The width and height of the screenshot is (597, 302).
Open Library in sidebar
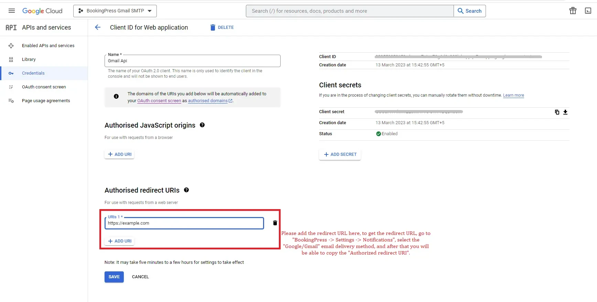coord(29,59)
